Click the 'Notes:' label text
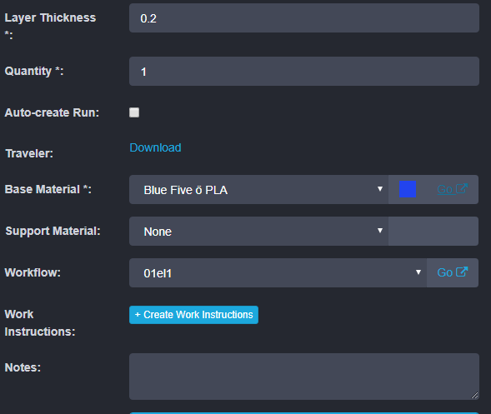The width and height of the screenshot is (491, 414). click(23, 367)
